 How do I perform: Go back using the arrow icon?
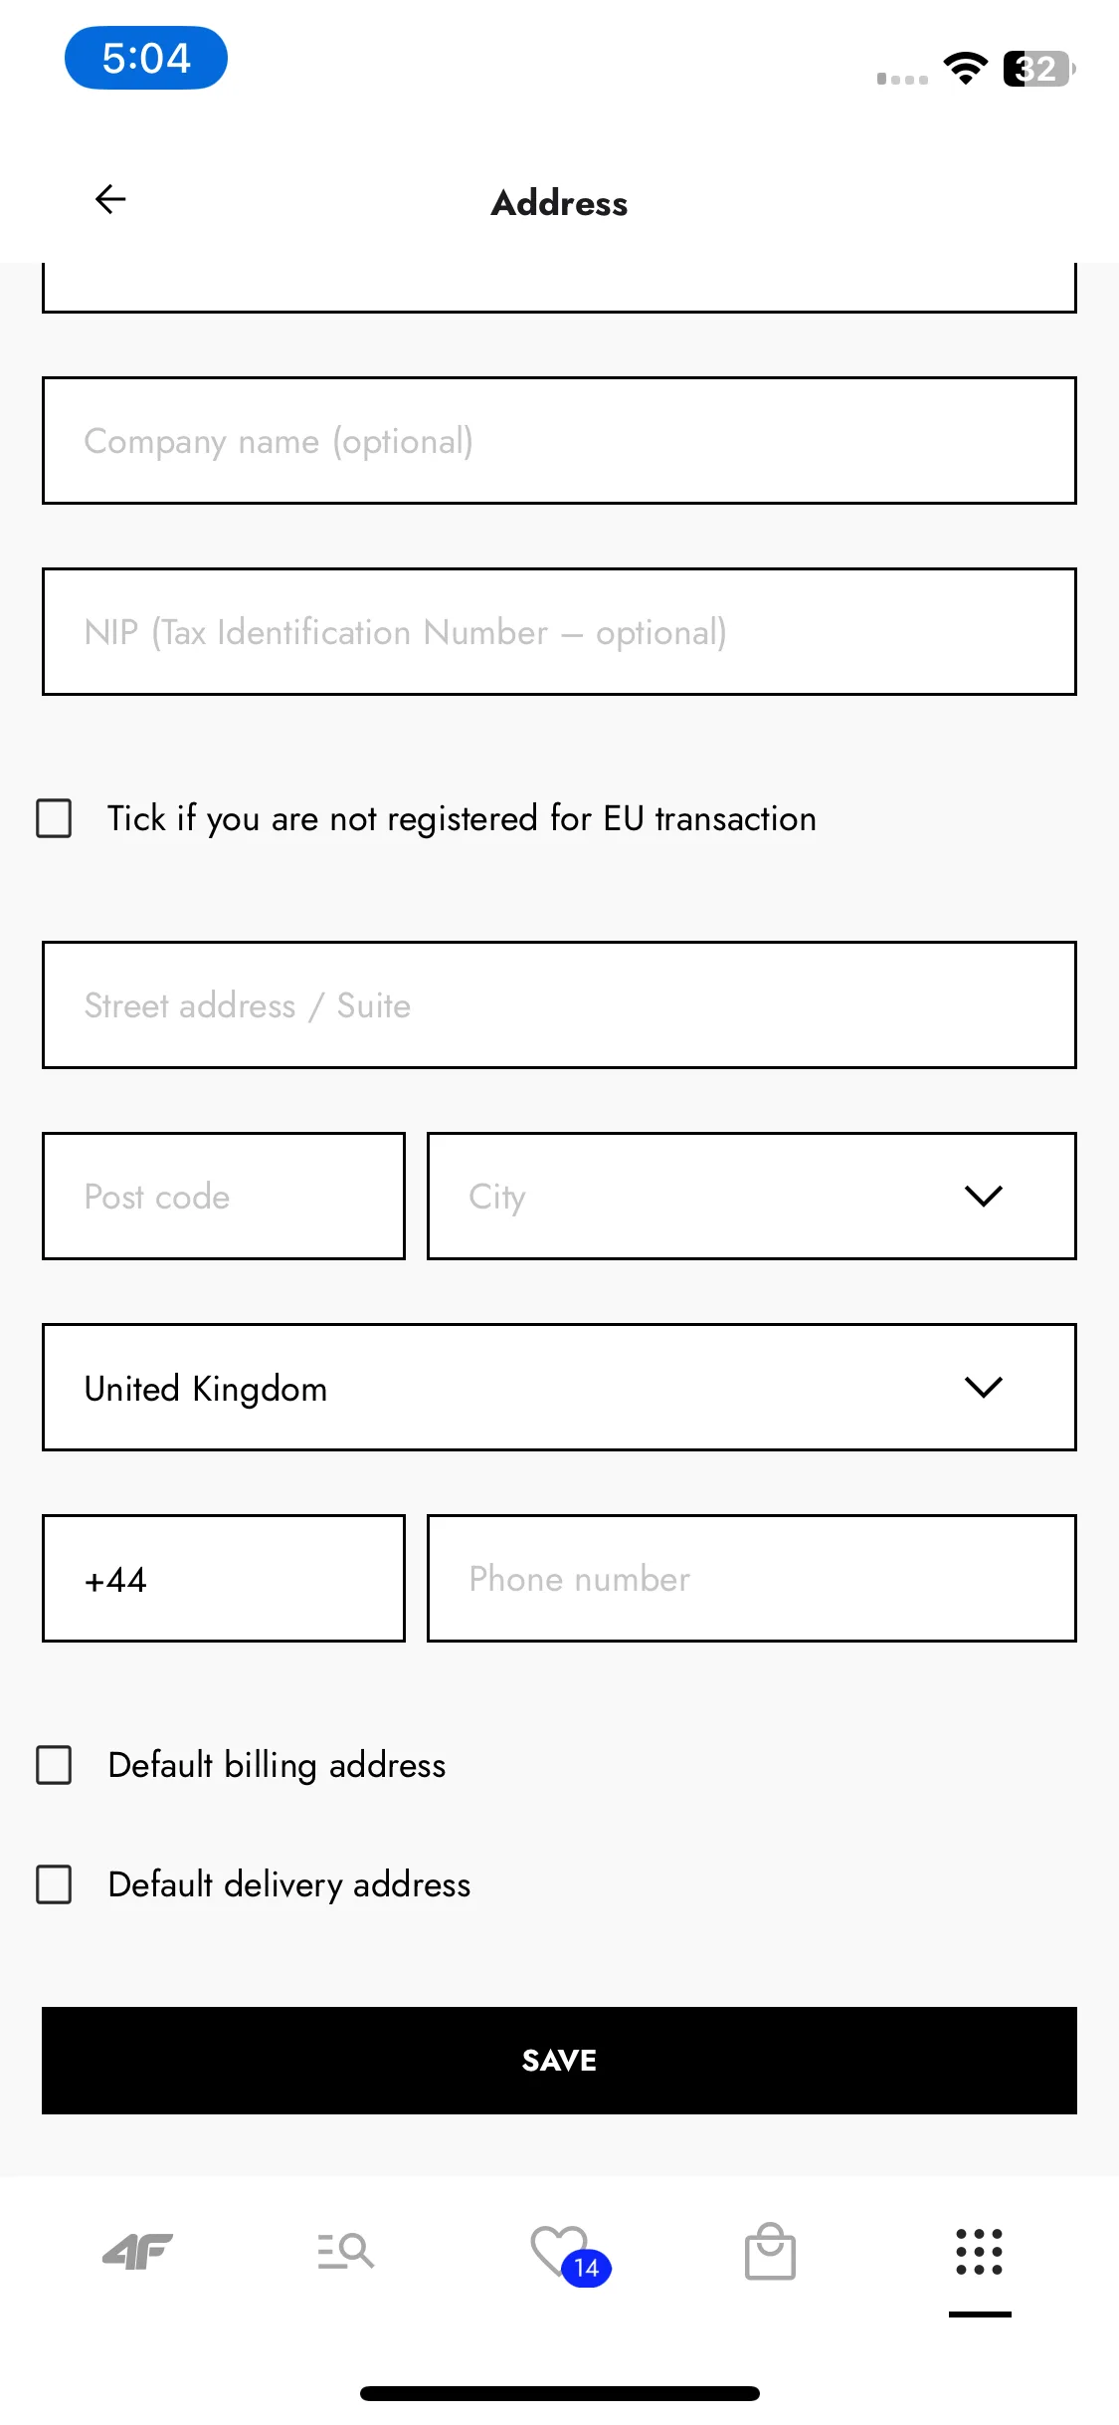110,199
